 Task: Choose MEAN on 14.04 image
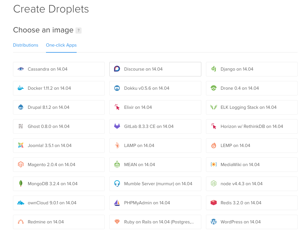[x=155, y=165]
